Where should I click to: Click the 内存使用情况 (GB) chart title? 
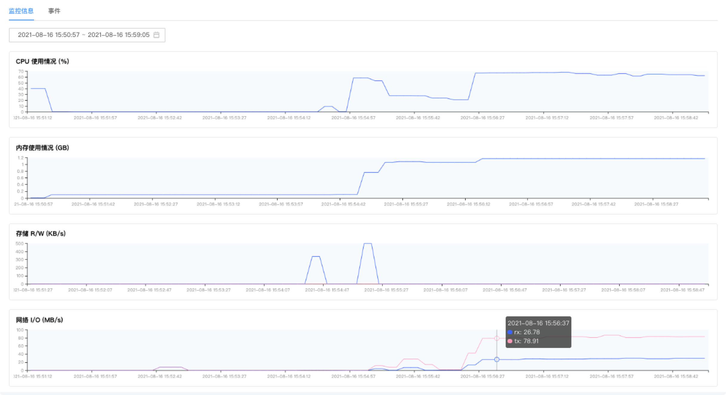(x=42, y=148)
